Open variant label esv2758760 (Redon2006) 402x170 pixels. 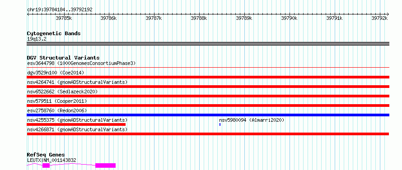tap(57, 110)
